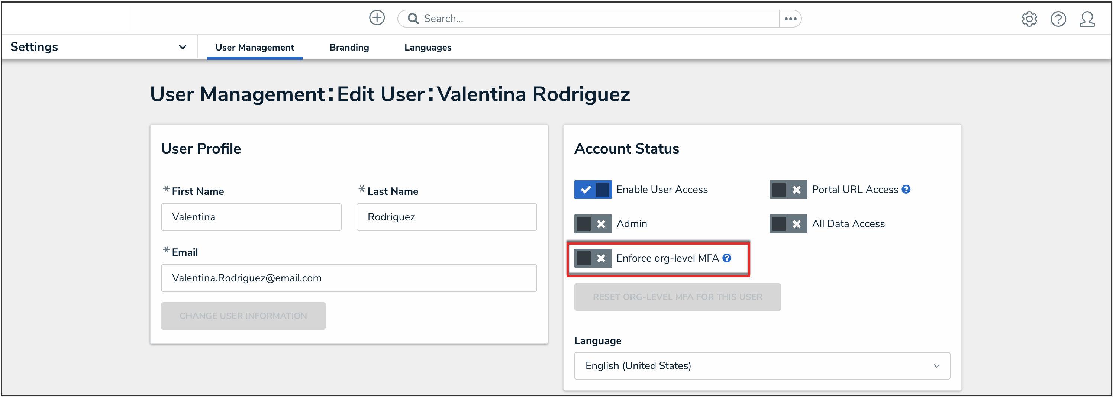This screenshot has width=1113, height=397.
Task: Switch to the Branding tab
Action: point(349,48)
